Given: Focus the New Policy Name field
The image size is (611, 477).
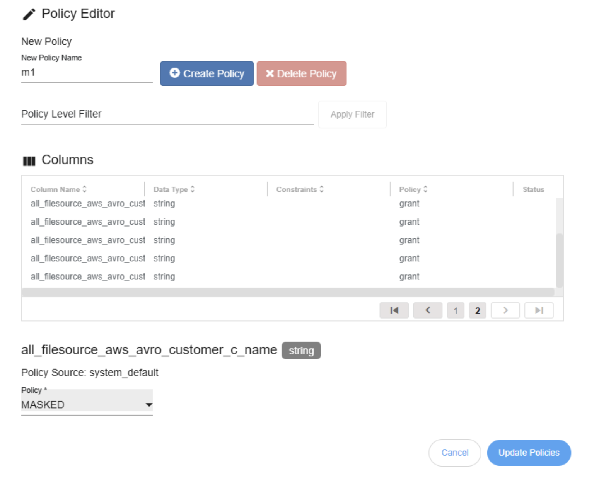Looking at the screenshot, I should 87,73.
